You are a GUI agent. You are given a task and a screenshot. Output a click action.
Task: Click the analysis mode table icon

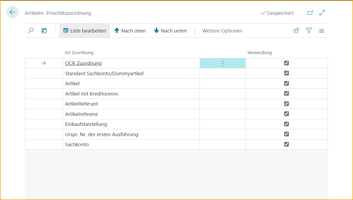(44, 31)
